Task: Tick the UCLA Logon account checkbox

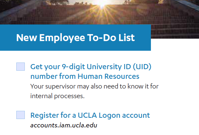Action: tap(21, 115)
